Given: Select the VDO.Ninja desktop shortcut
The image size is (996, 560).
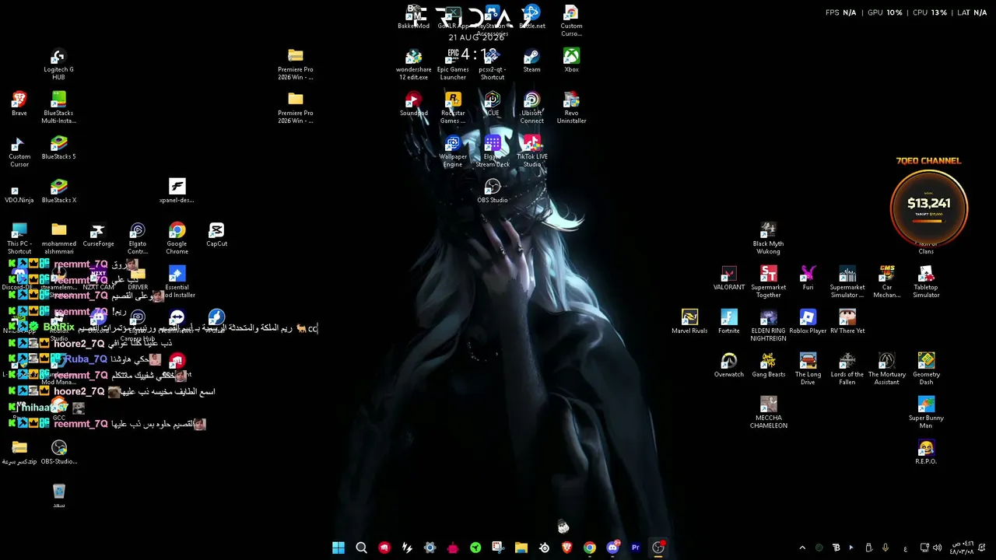Looking at the screenshot, I should (x=19, y=191).
